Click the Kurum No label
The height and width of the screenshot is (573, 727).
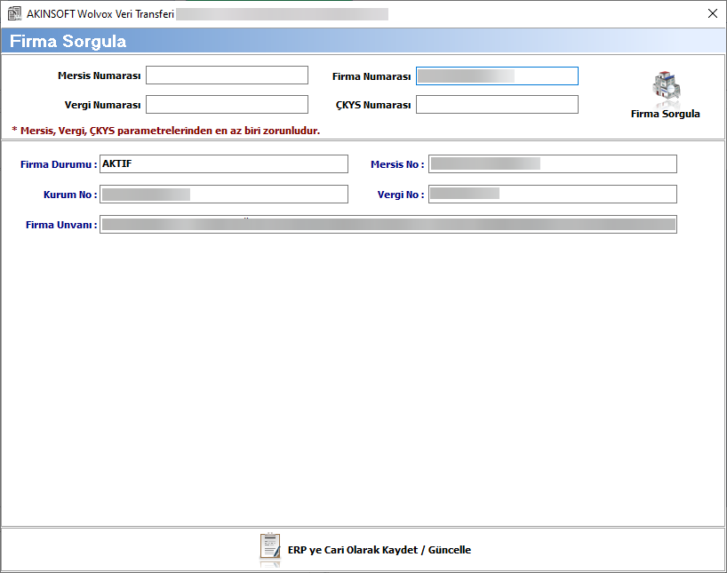click(x=70, y=195)
